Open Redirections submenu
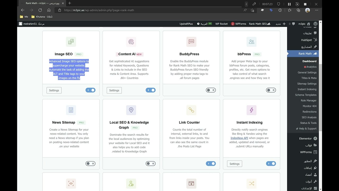The width and height of the screenshot is (339, 191). click(x=310, y=112)
